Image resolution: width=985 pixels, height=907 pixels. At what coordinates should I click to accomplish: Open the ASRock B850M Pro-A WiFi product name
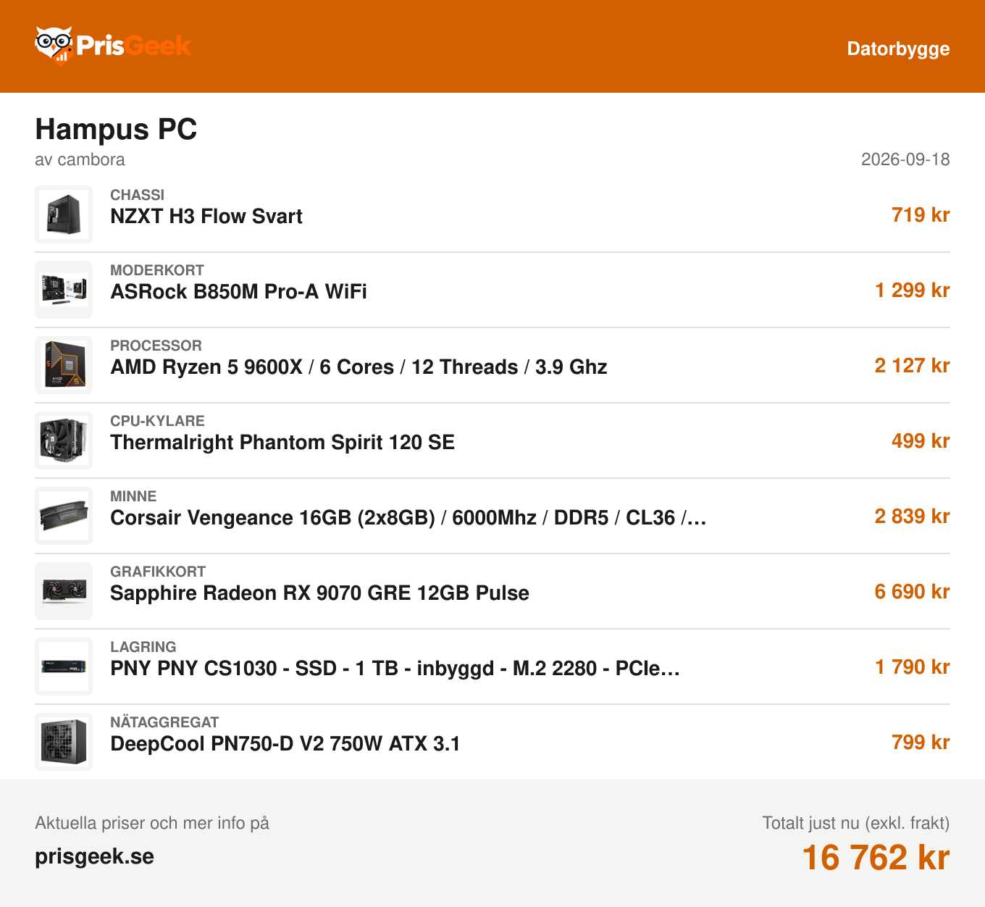coord(238,292)
